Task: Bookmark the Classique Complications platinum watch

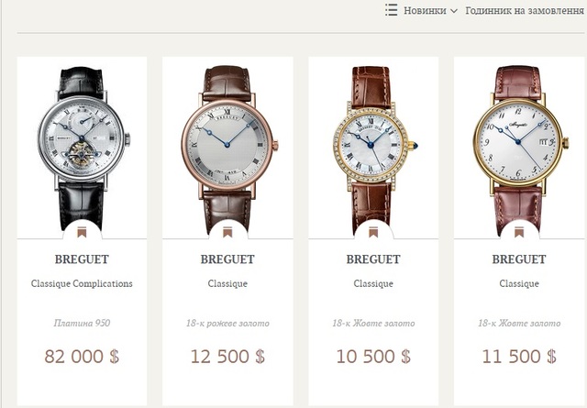Action: click(x=82, y=233)
